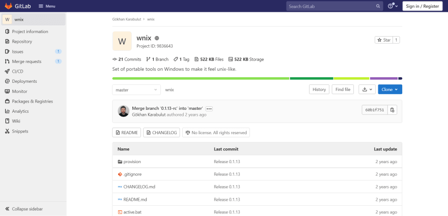Click the History button

[319, 89]
